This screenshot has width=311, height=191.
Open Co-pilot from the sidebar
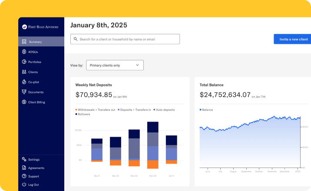click(41, 82)
